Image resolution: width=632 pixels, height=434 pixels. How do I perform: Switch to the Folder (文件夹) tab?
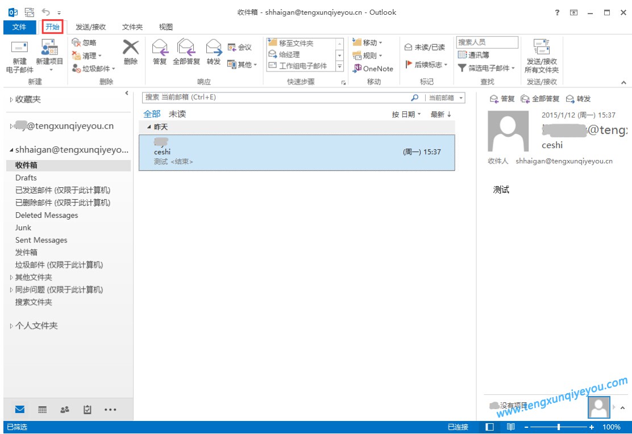point(132,27)
